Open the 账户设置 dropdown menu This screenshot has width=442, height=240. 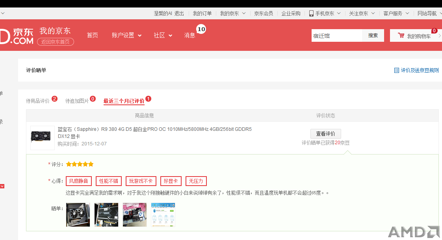tap(126, 35)
